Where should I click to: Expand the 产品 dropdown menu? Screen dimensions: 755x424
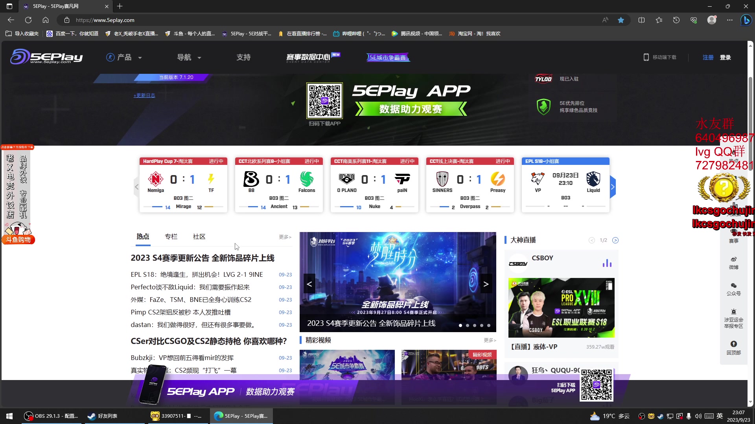[124, 57]
